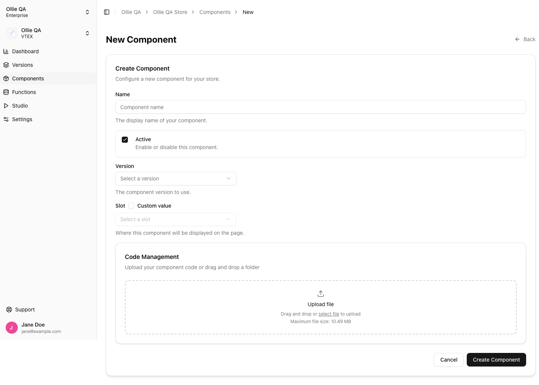This screenshot has width=539, height=385.
Task: Click the upload arrow icon
Action: point(321,294)
